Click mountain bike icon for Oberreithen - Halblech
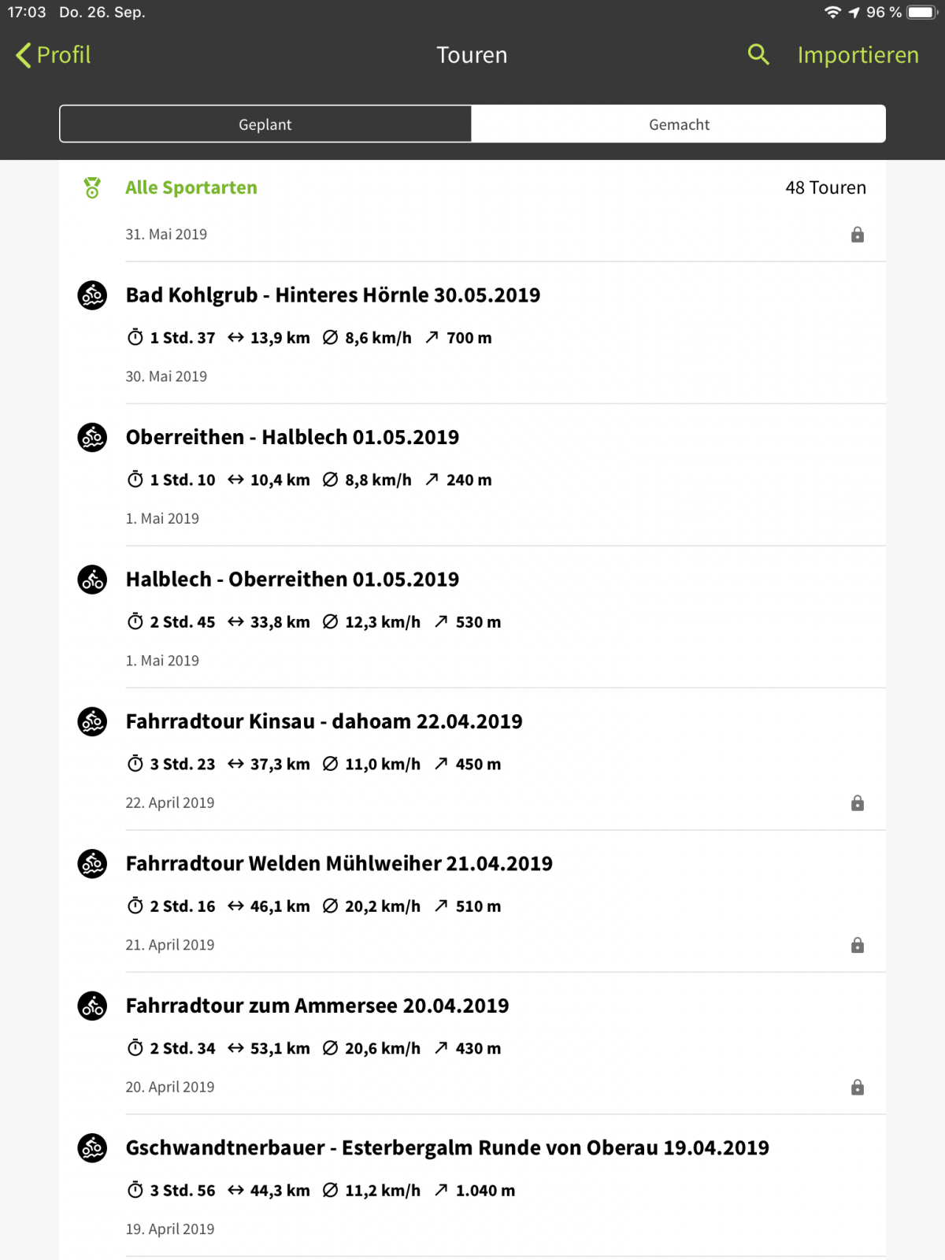The height and width of the screenshot is (1260, 945). click(x=92, y=437)
